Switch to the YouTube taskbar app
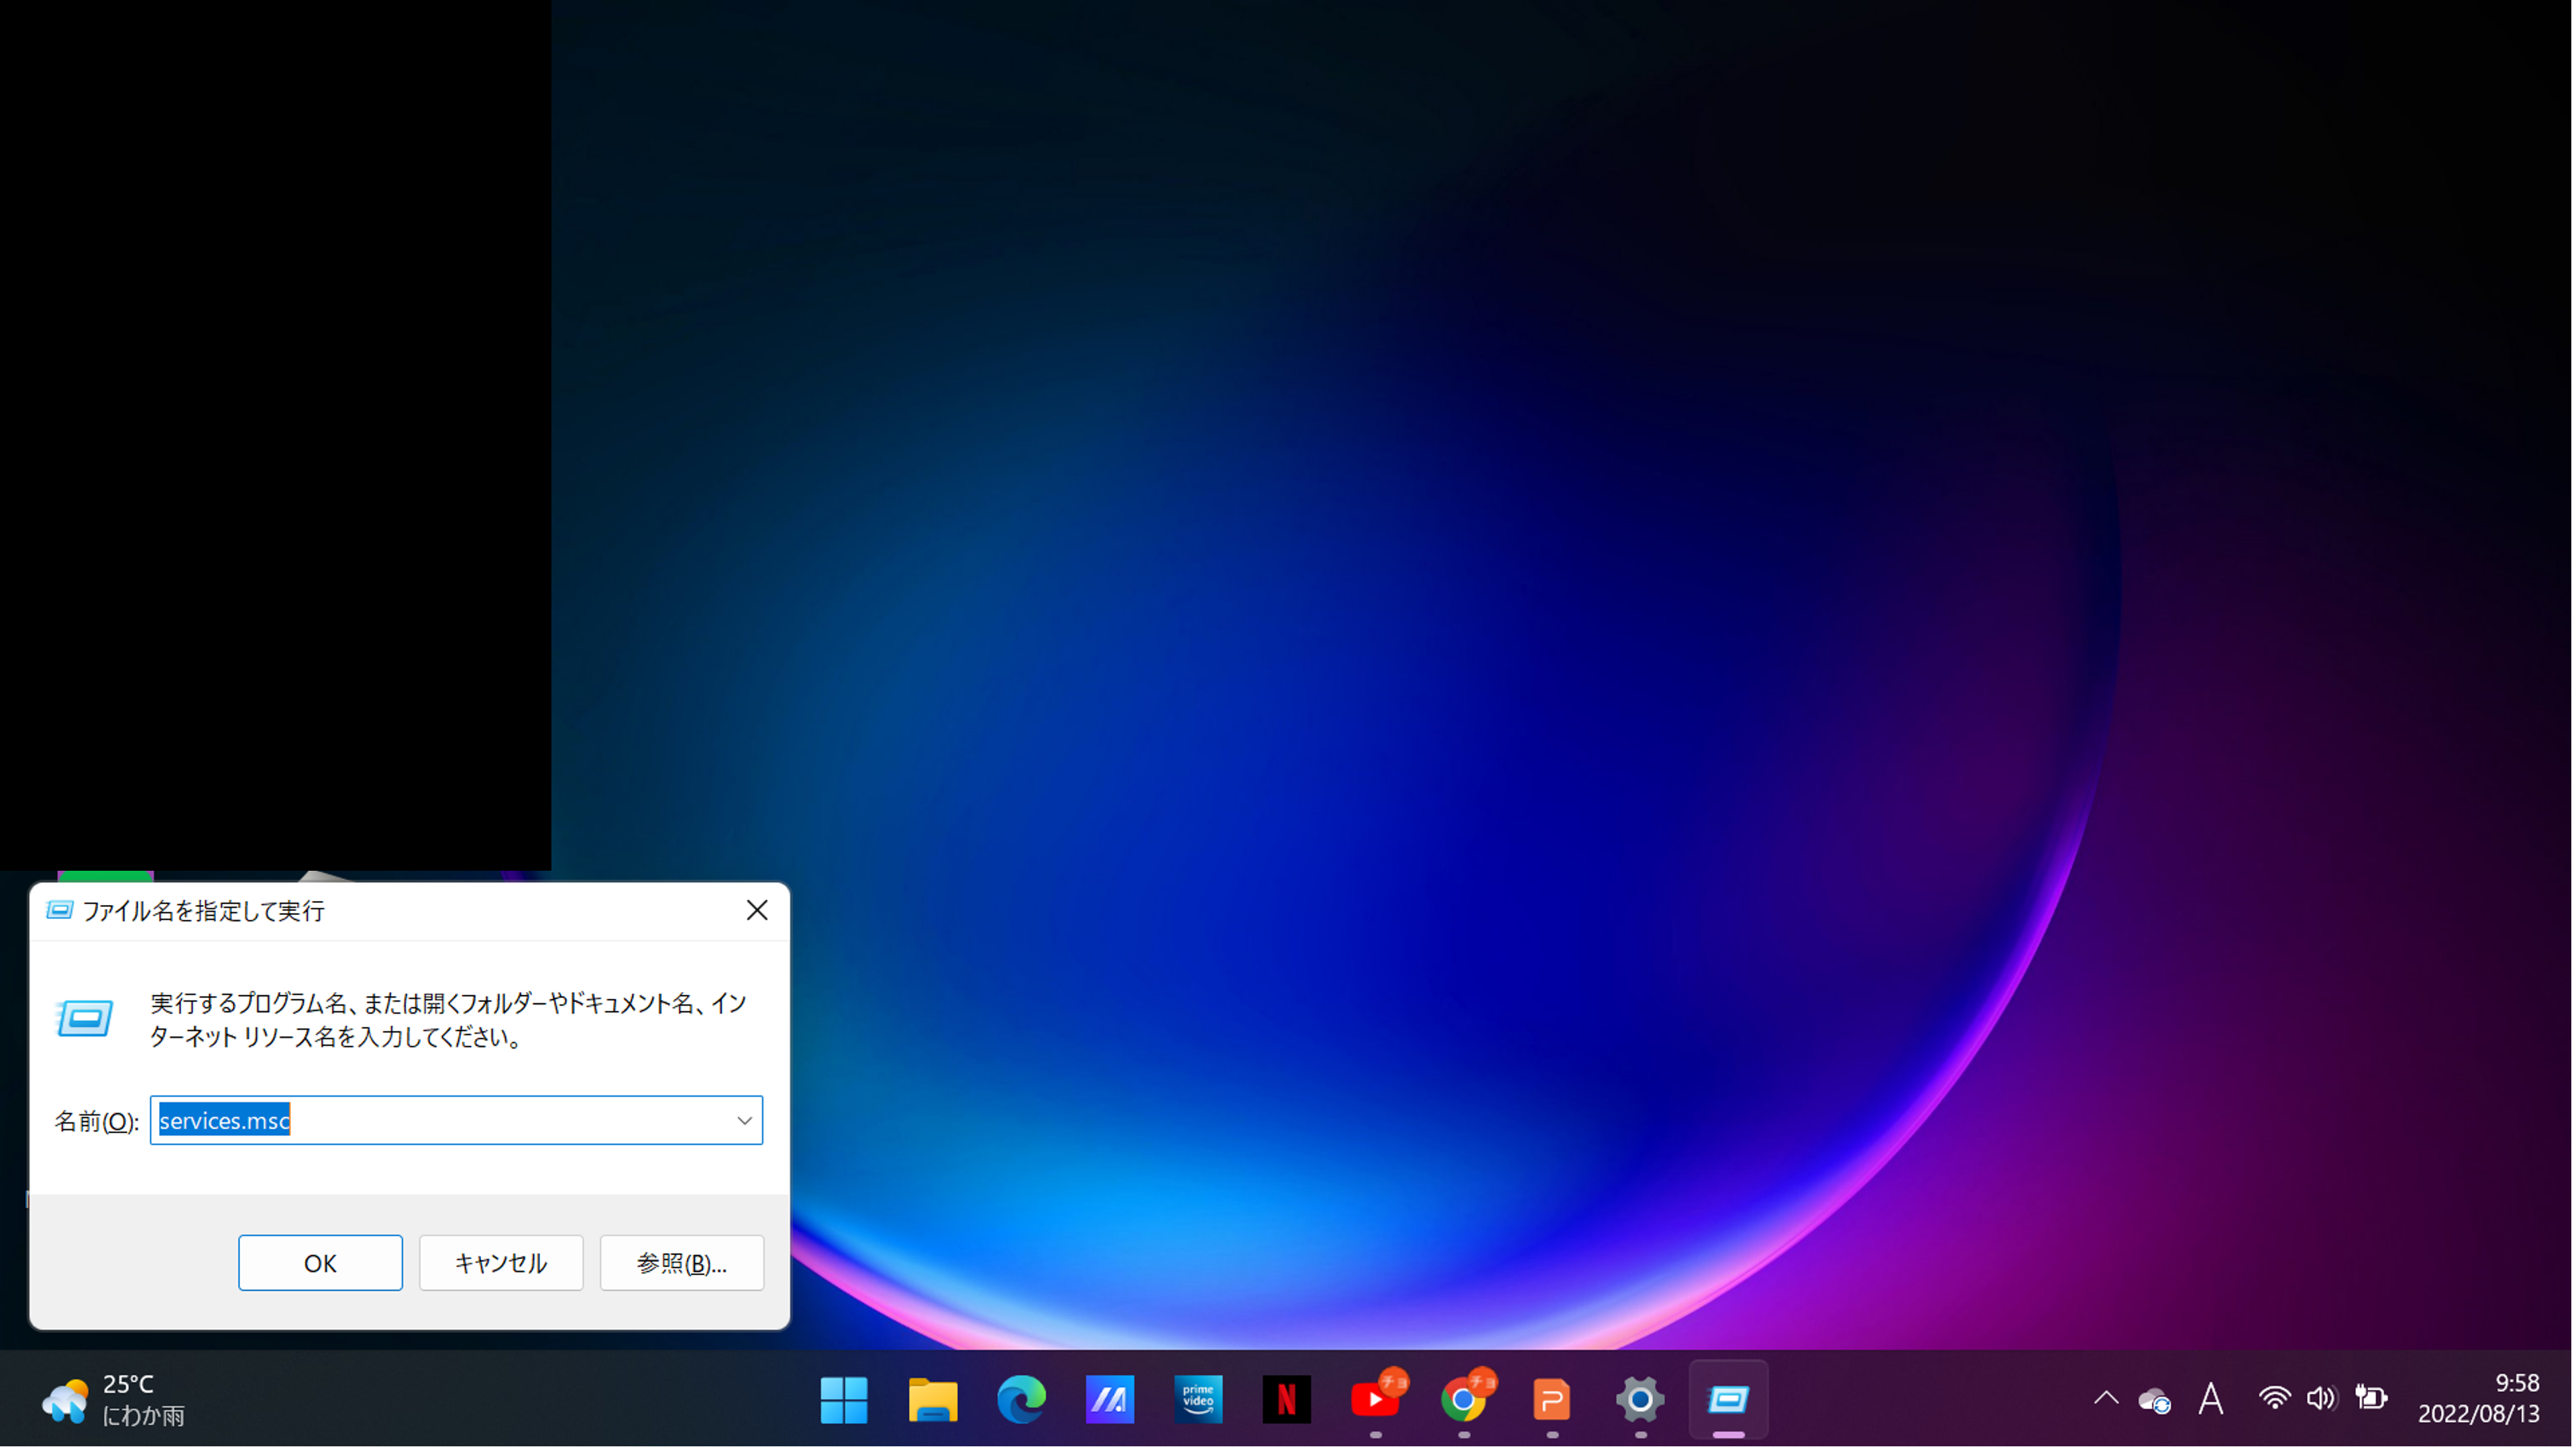The image size is (2576, 1449). click(1376, 1400)
